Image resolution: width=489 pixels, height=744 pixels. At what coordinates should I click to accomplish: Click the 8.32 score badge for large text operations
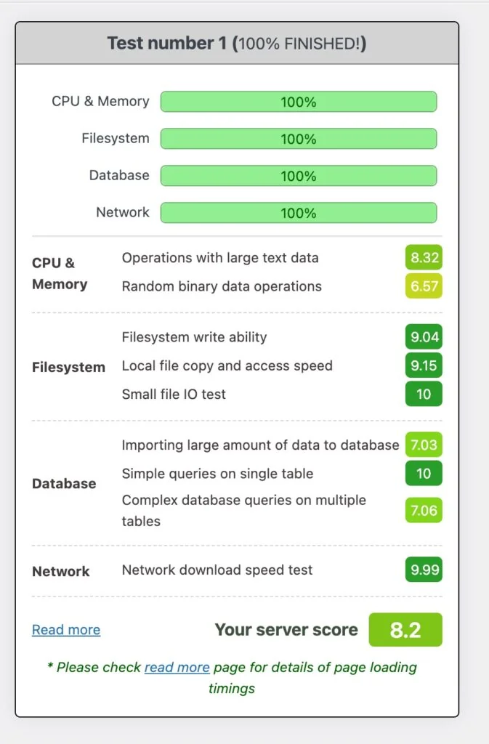423,257
